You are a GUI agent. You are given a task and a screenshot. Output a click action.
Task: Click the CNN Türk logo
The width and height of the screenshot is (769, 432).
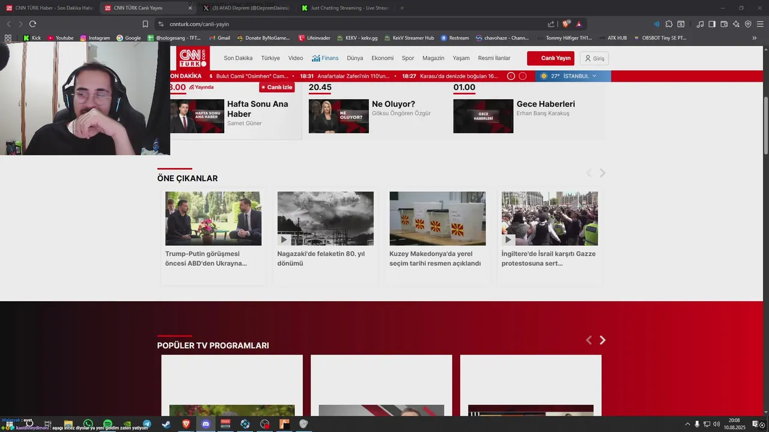pos(193,58)
